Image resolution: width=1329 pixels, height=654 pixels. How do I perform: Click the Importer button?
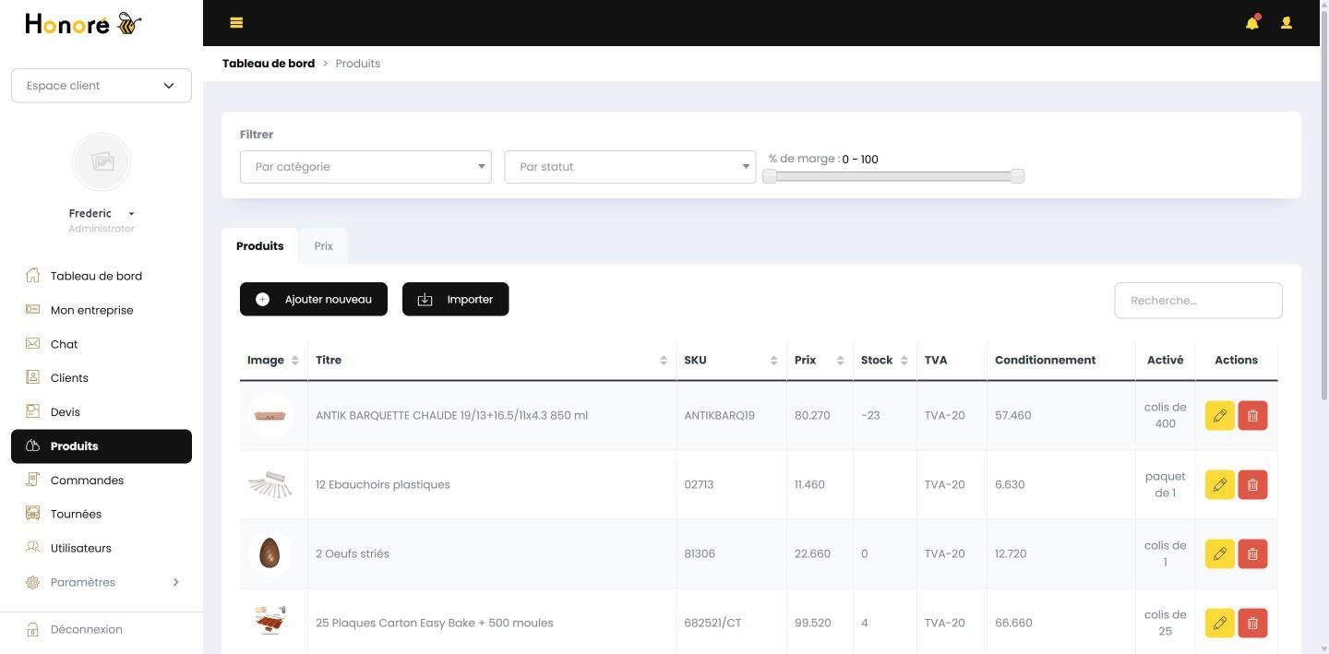coord(455,299)
